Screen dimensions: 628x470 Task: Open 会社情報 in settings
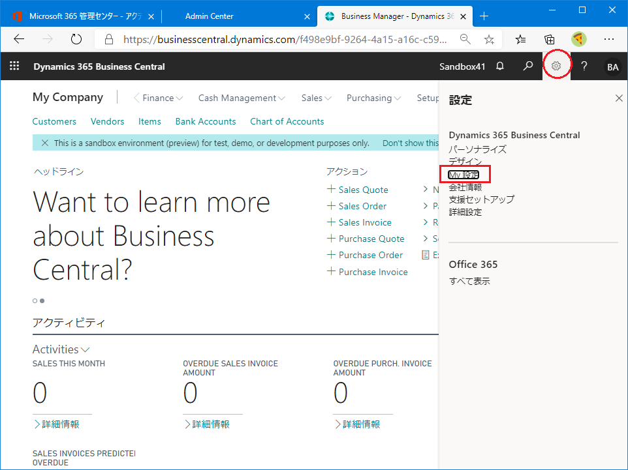[x=465, y=187]
